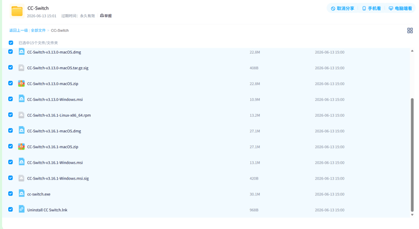The height and width of the screenshot is (229, 419).
Task: Click file icon of CC-Switch-v3.16.1-Windows.msi.sig
Action: [x=21, y=178]
